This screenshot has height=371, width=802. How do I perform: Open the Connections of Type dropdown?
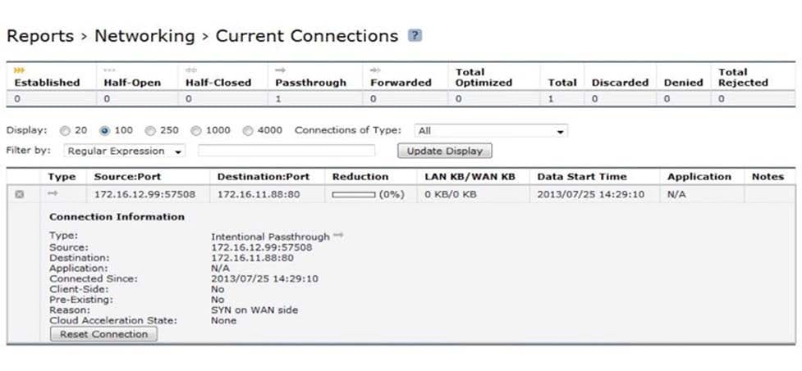[x=491, y=131]
